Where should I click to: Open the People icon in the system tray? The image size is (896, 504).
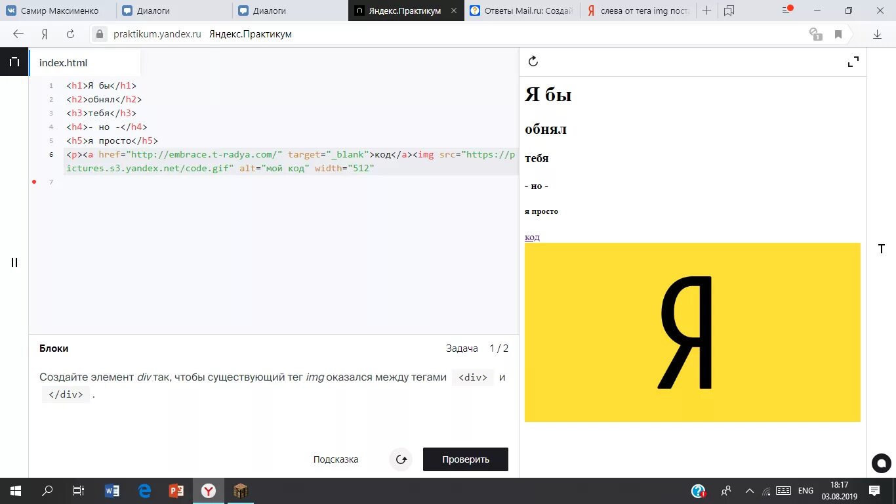coord(726,491)
